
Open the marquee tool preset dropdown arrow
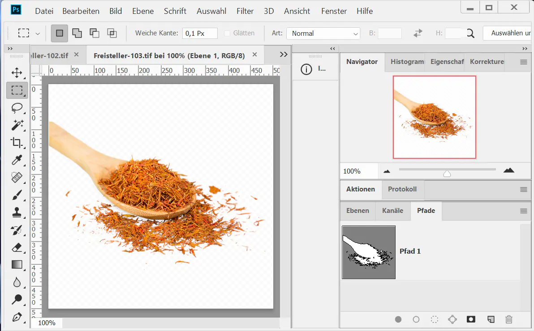38,34
